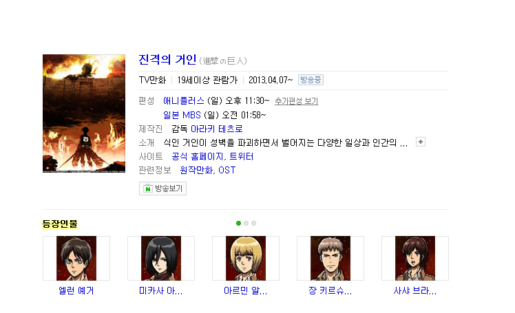Jump to the third character page dot
The height and width of the screenshot is (313, 515).
253,223
